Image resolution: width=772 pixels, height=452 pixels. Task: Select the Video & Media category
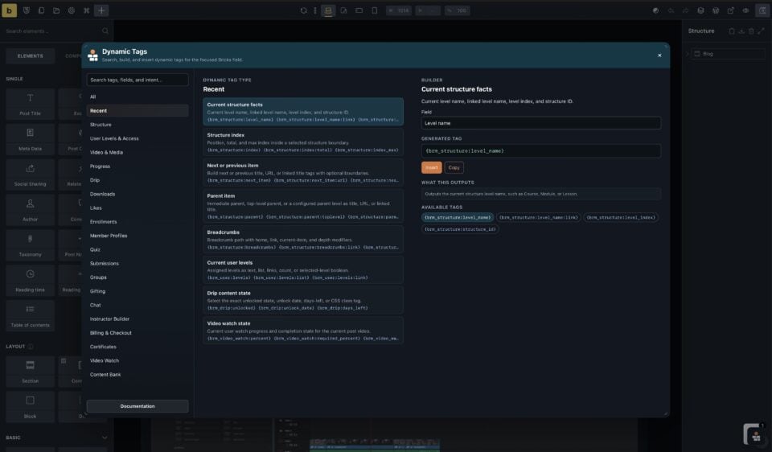point(138,152)
